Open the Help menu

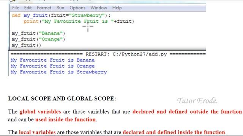117,8
